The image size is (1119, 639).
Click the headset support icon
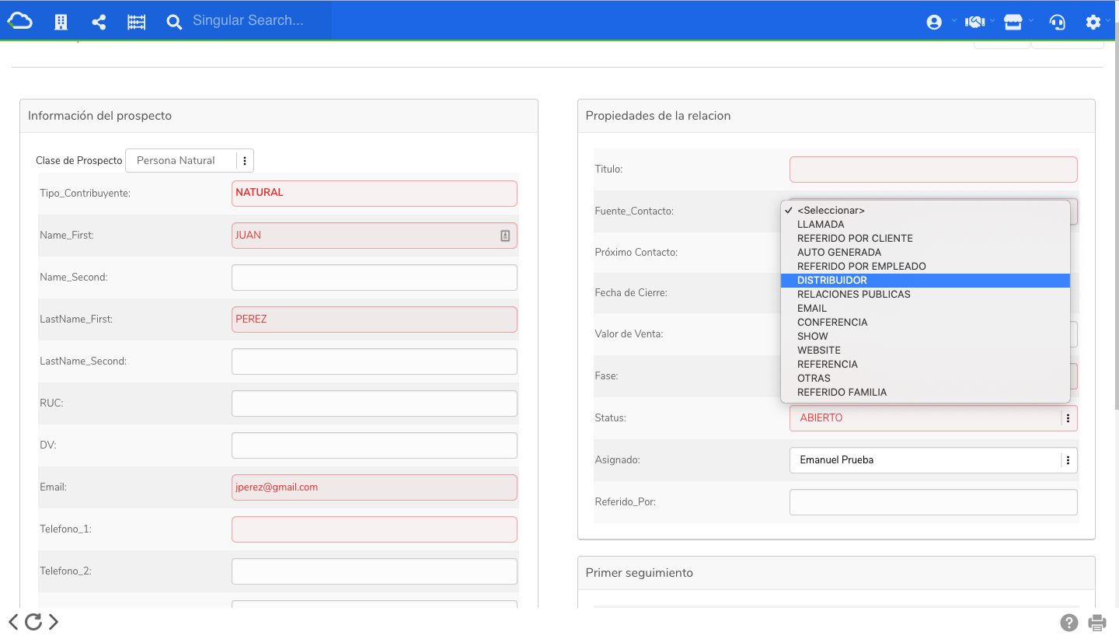[1057, 22]
